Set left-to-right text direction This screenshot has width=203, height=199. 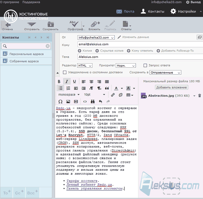91,88
